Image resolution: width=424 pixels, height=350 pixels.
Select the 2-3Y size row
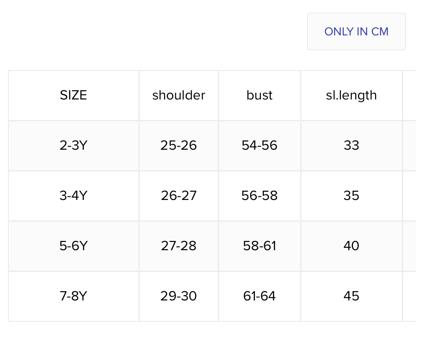73,145
